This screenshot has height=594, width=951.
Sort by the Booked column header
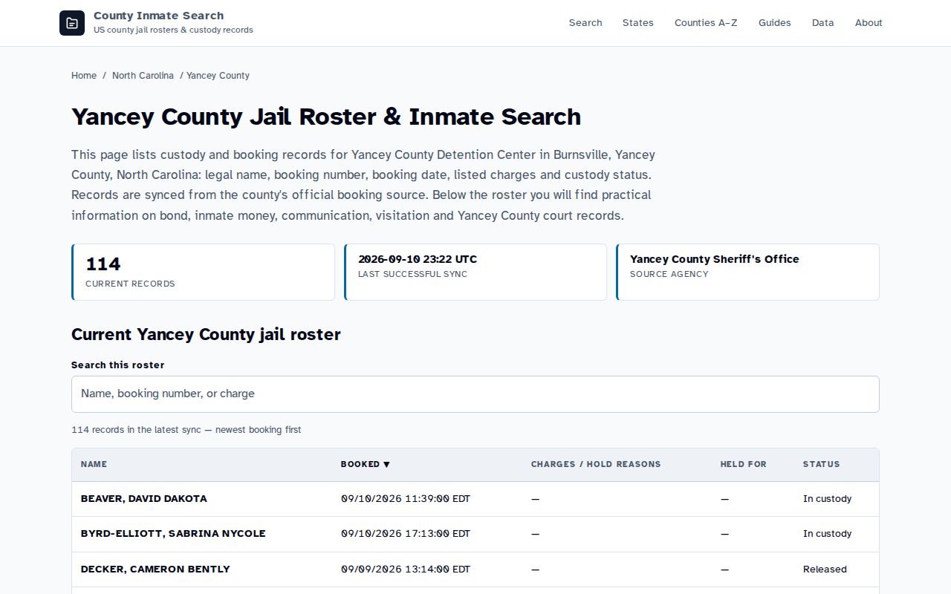coord(366,465)
